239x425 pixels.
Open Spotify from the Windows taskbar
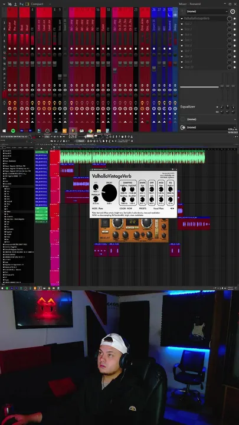(x=13, y=130)
